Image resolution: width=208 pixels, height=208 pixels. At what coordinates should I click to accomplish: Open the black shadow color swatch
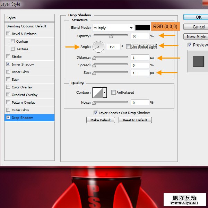coord(142,28)
